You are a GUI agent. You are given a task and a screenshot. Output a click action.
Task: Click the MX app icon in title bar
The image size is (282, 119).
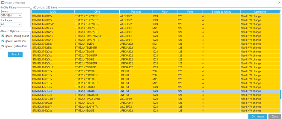(x=3, y=3)
